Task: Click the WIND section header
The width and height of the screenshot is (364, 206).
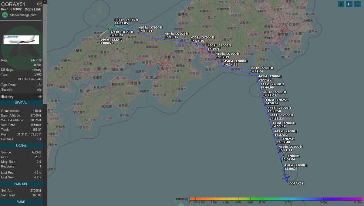Action: (x=21, y=202)
